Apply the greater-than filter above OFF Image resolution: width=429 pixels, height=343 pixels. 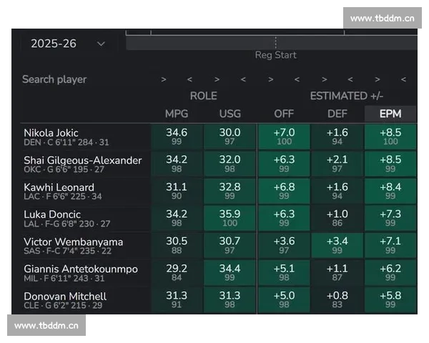point(270,79)
